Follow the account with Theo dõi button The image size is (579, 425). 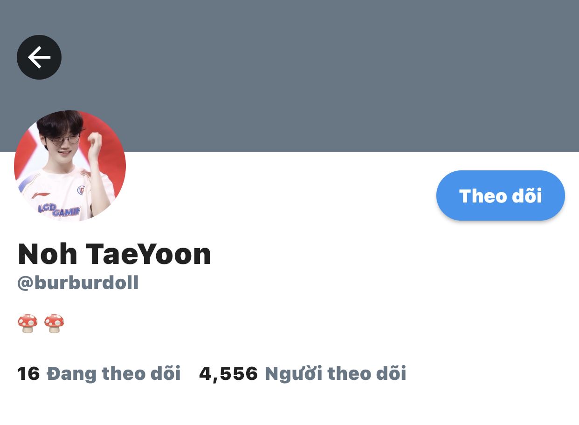(500, 196)
